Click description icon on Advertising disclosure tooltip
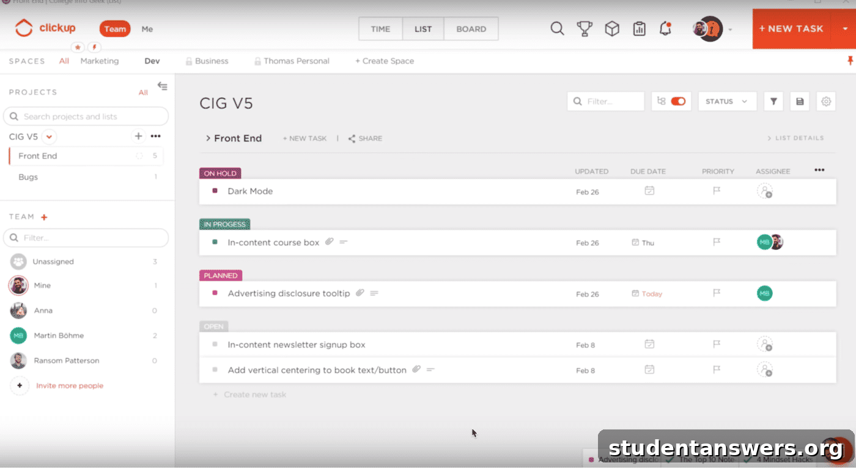 374,294
